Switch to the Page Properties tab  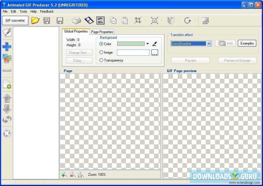pyautogui.click(x=102, y=32)
